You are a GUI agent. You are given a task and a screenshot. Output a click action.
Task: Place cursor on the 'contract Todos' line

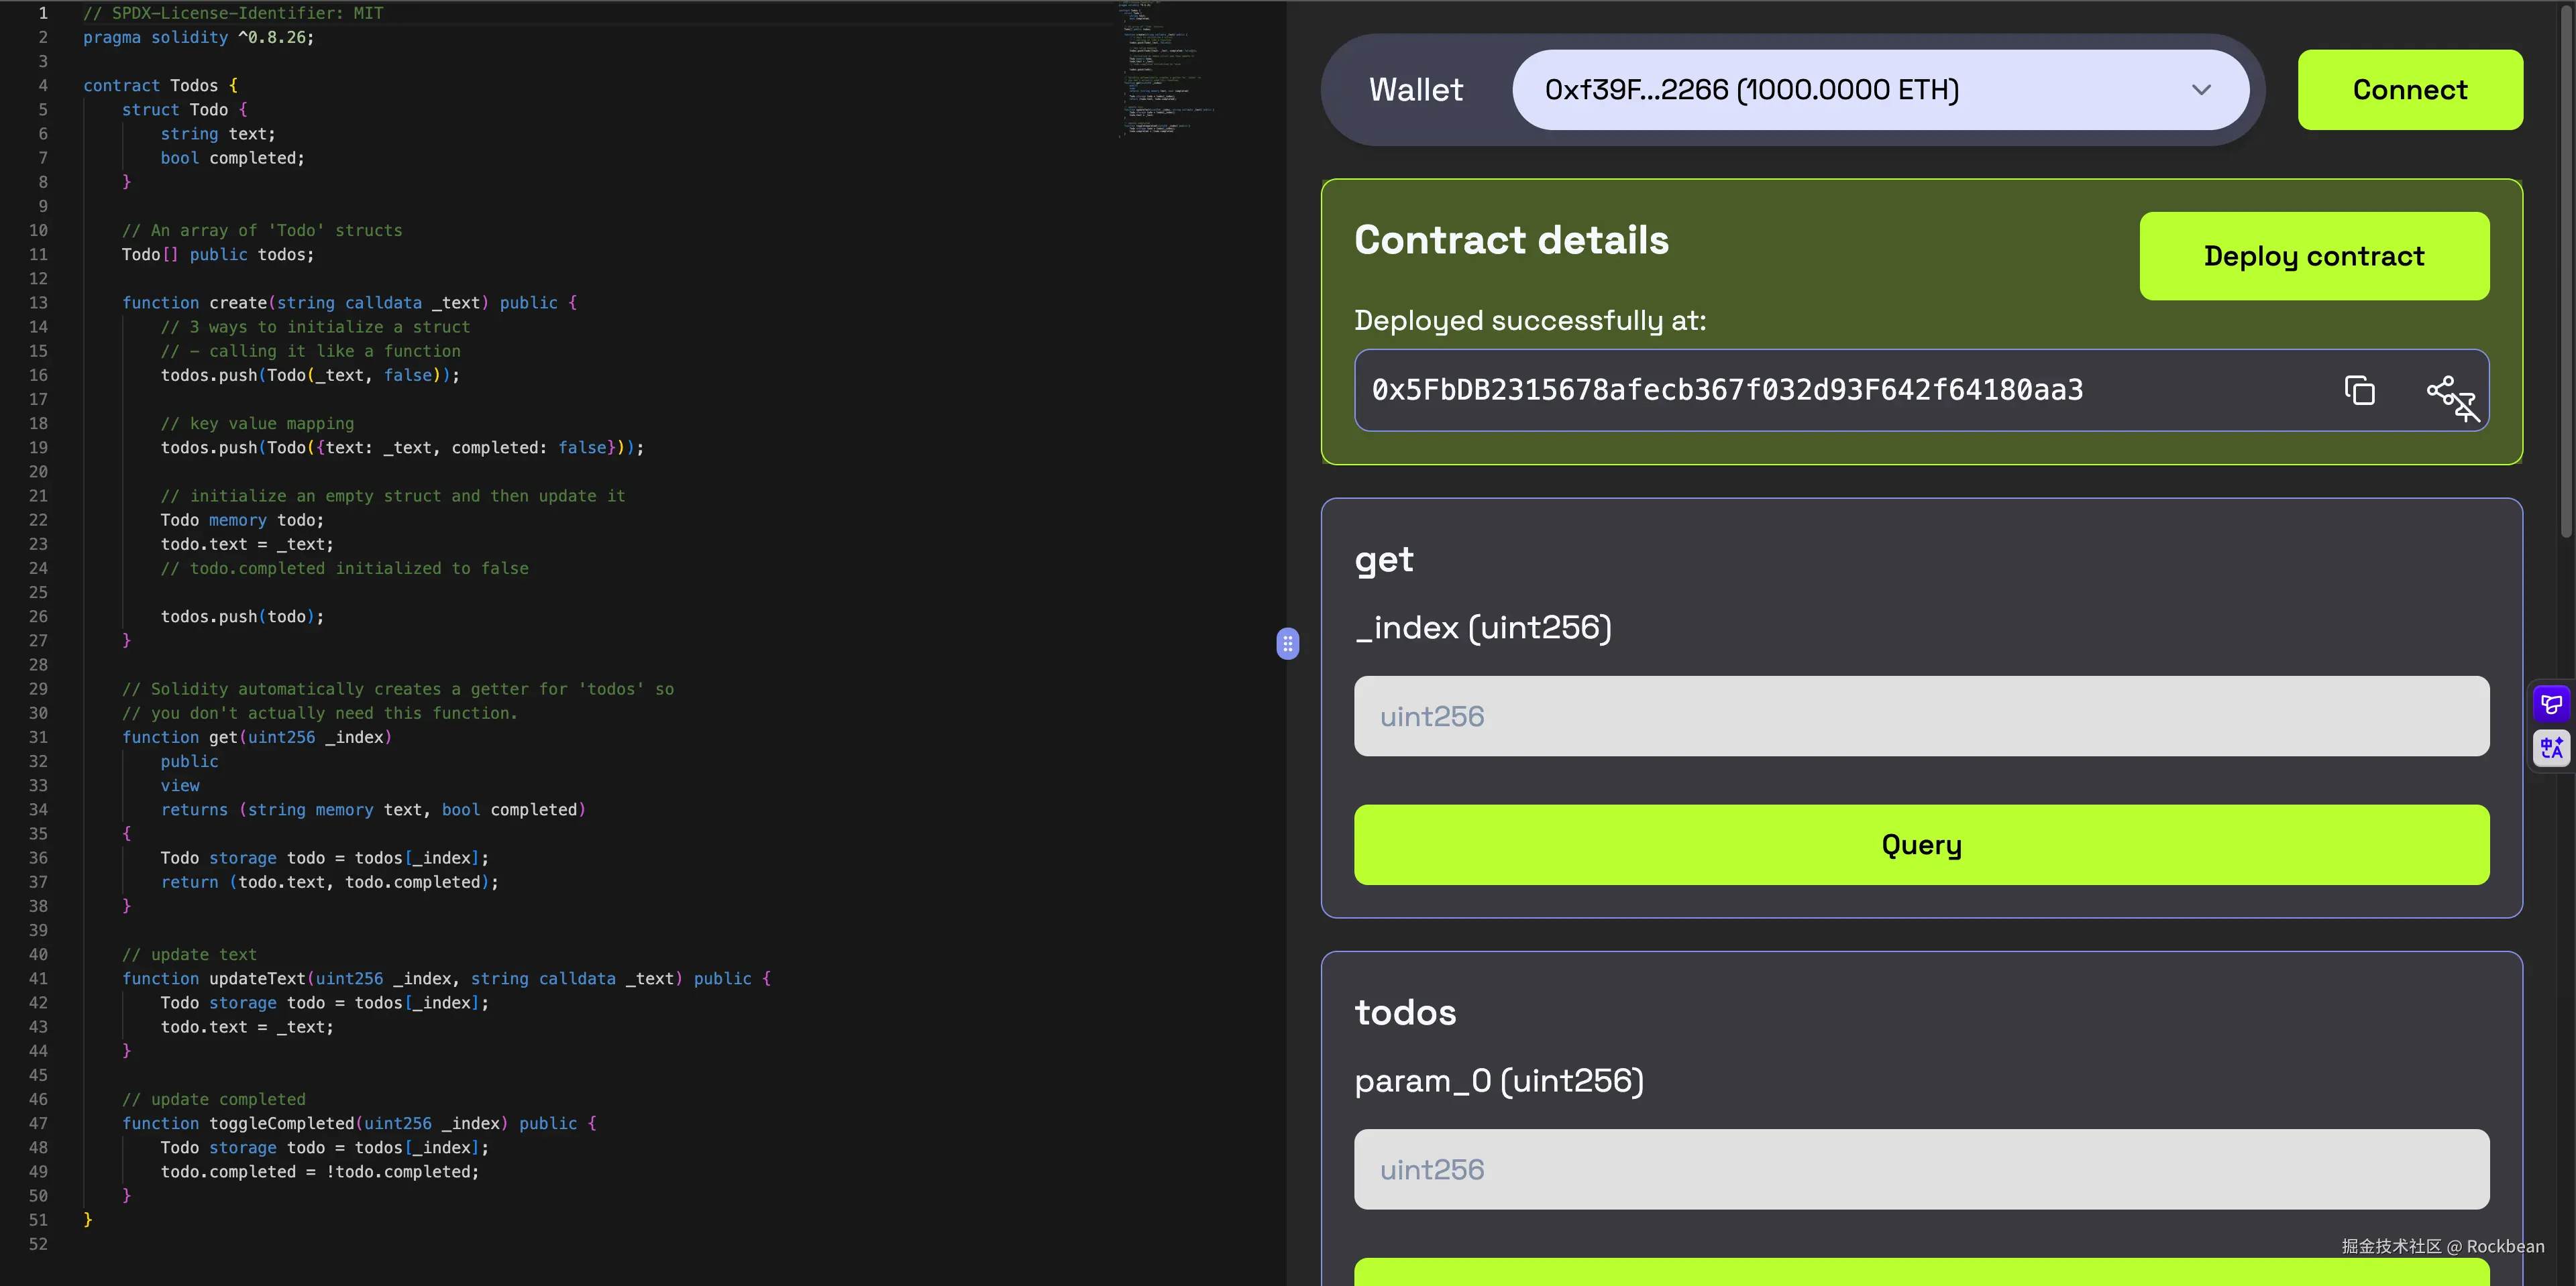[160, 86]
